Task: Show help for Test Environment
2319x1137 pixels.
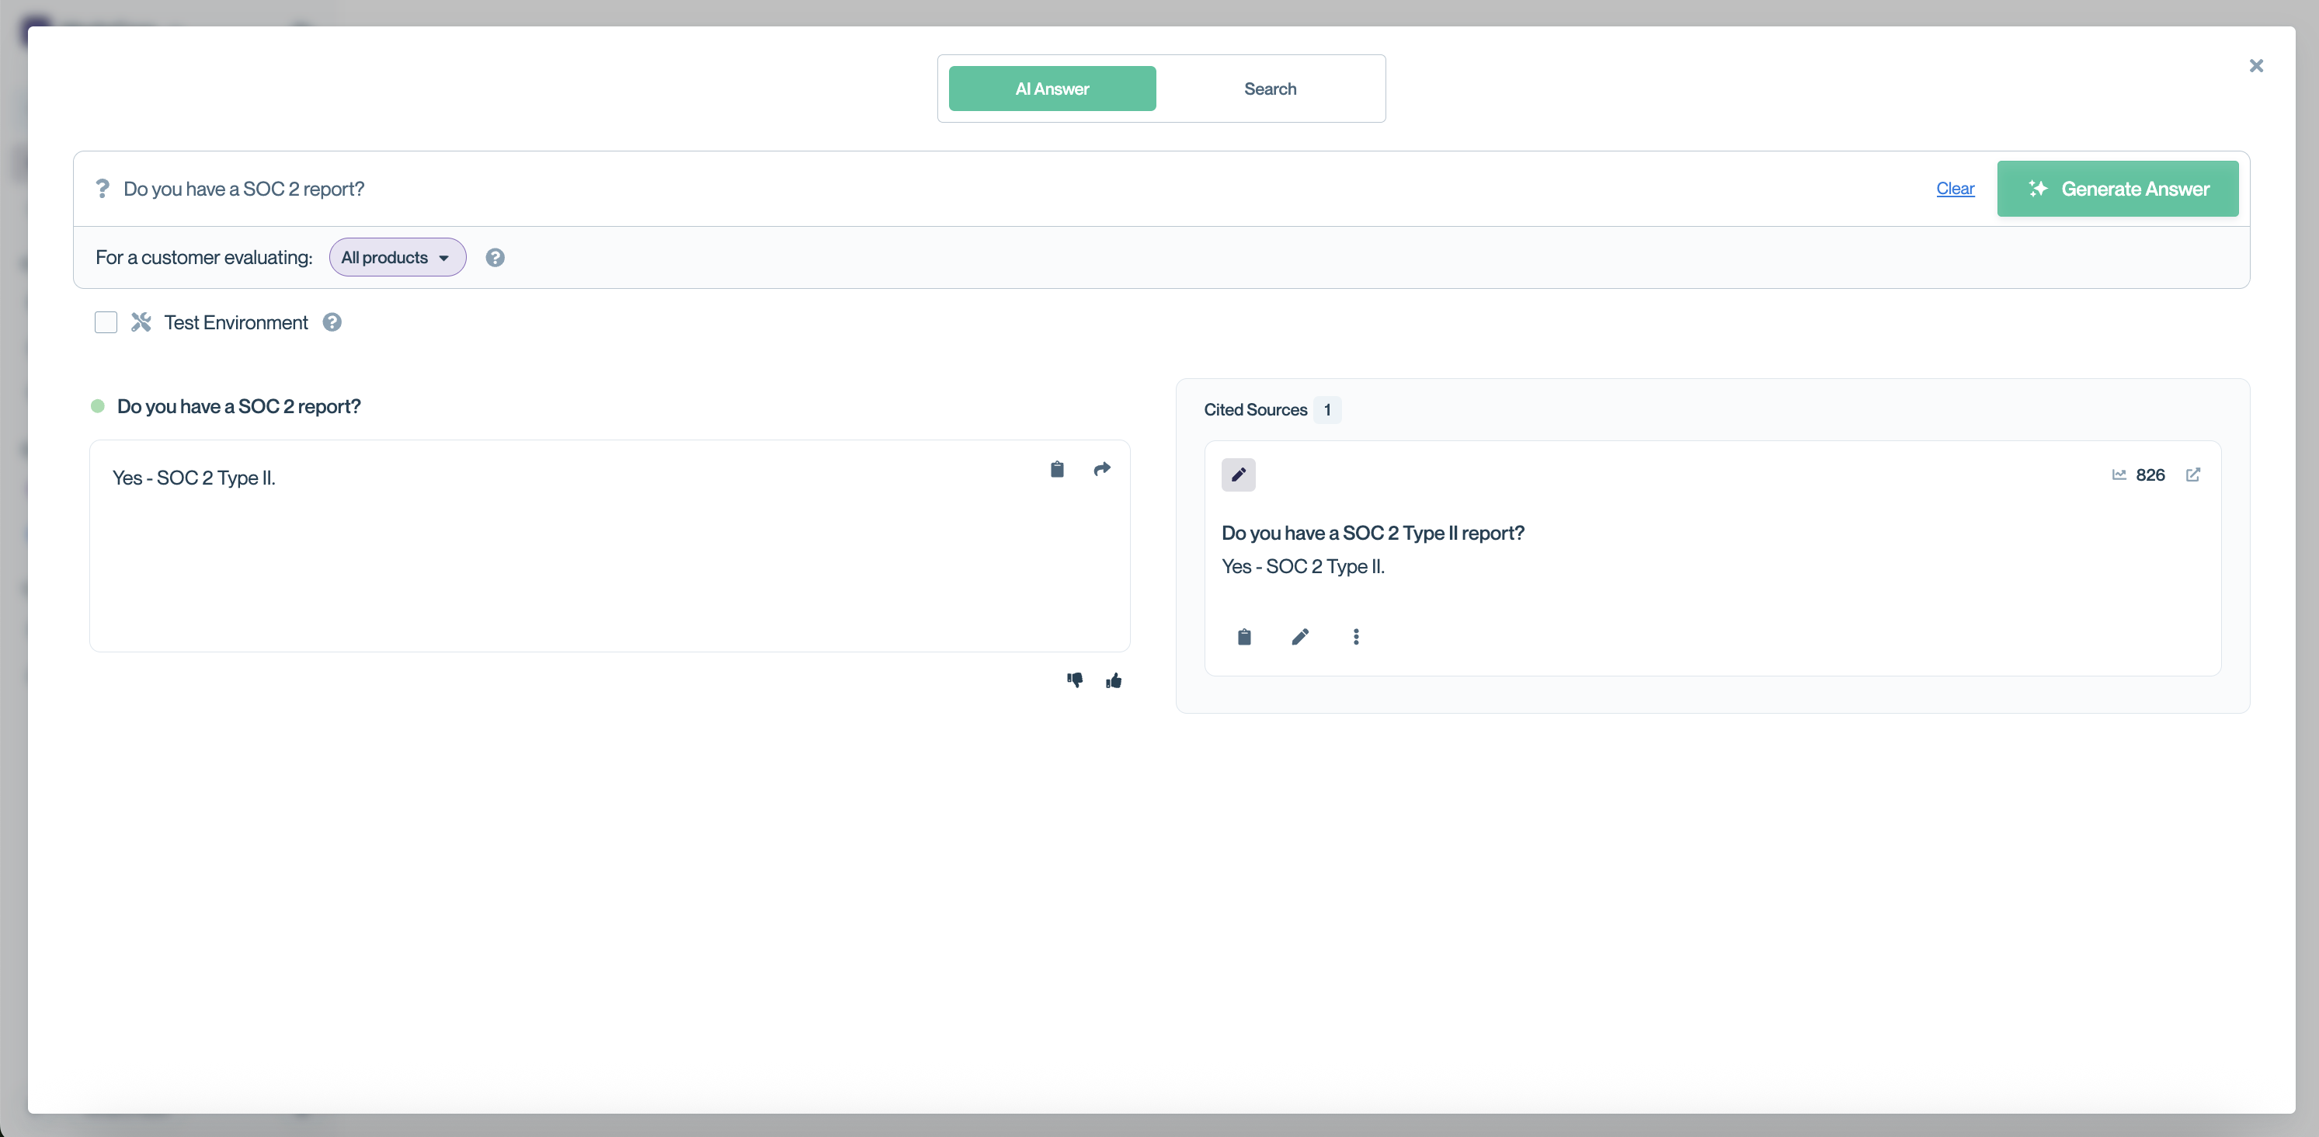Action: click(x=332, y=322)
